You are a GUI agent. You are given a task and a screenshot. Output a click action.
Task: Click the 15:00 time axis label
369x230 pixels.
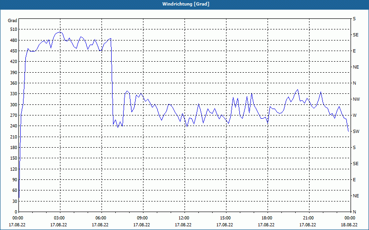(x=225, y=218)
